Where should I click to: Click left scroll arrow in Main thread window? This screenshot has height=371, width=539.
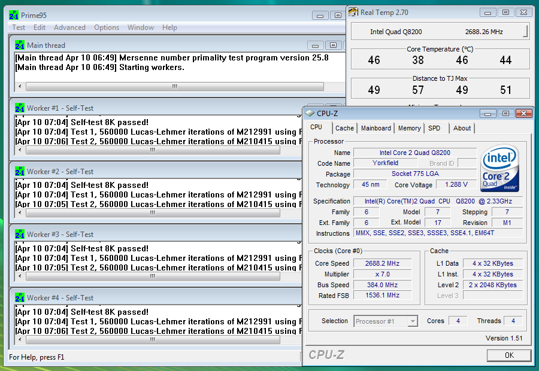[20, 86]
